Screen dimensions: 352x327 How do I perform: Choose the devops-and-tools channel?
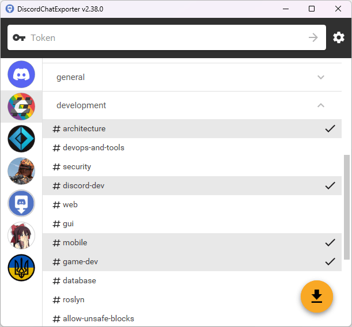93,147
